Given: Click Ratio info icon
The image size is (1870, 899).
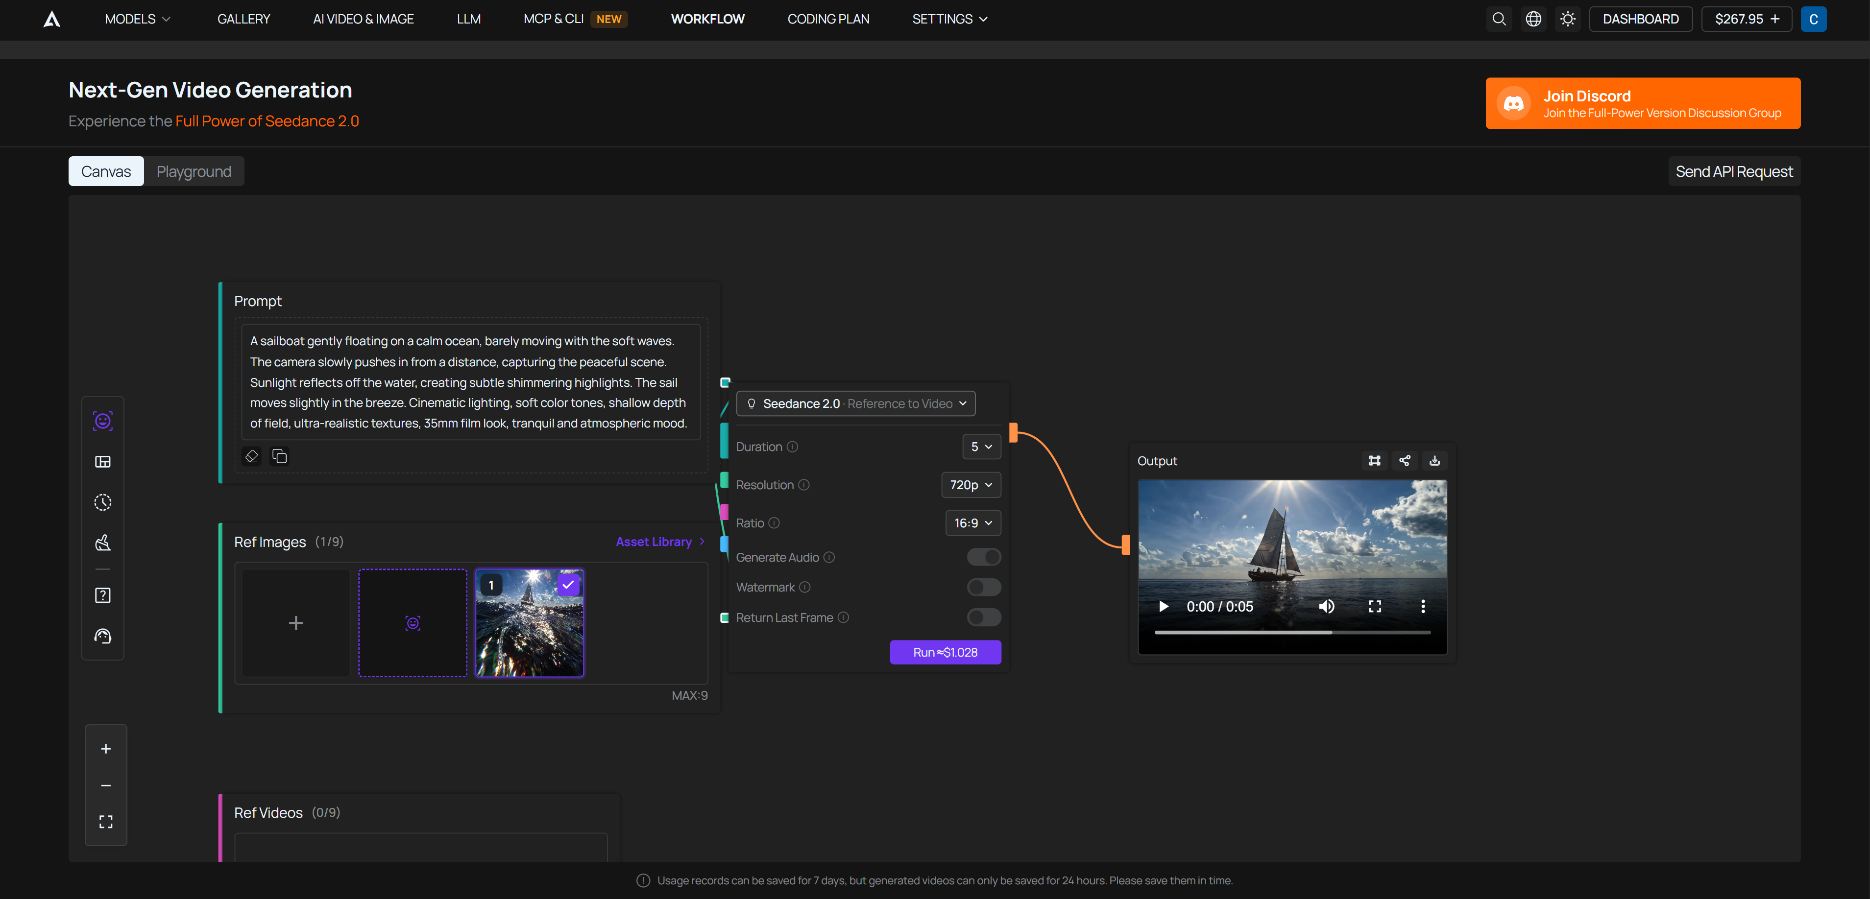Looking at the screenshot, I should (x=774, y=523).
